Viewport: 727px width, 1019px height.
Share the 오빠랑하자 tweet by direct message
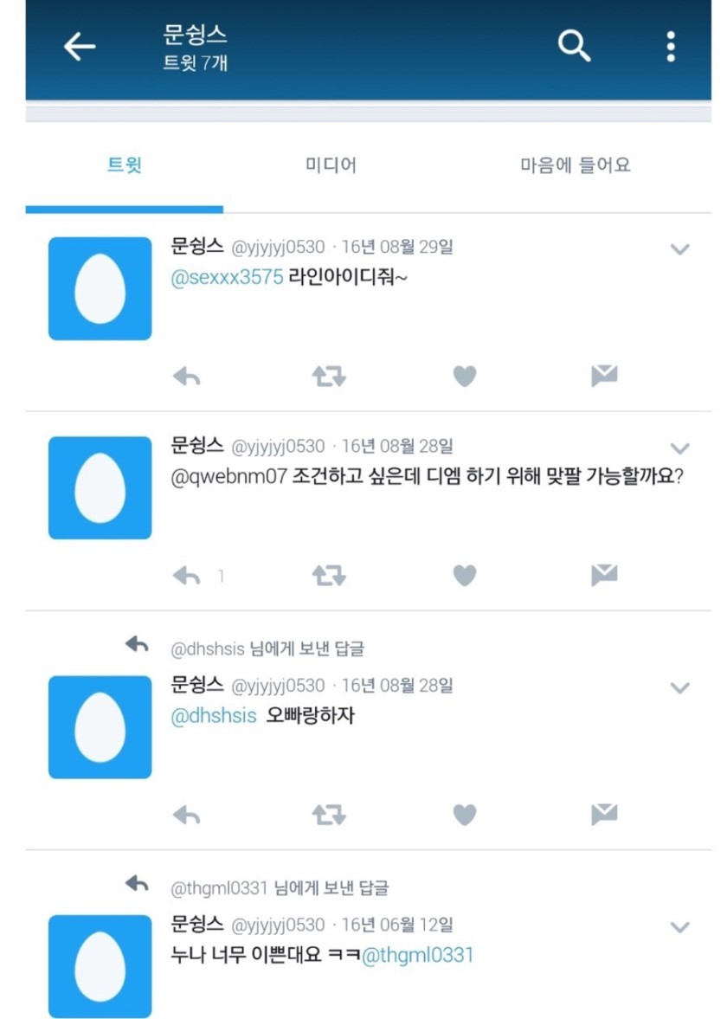(604, 815)
